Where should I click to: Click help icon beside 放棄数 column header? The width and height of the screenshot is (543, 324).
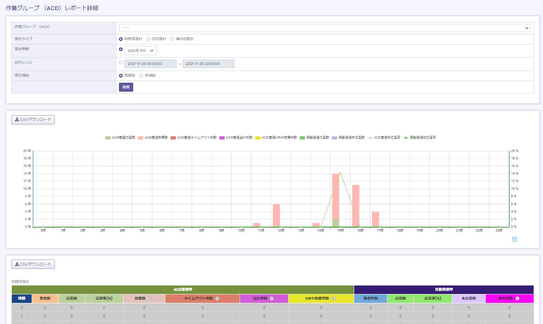tap(150, 298)
